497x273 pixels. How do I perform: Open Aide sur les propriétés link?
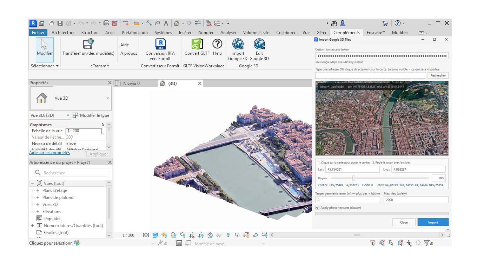[49, 153]
